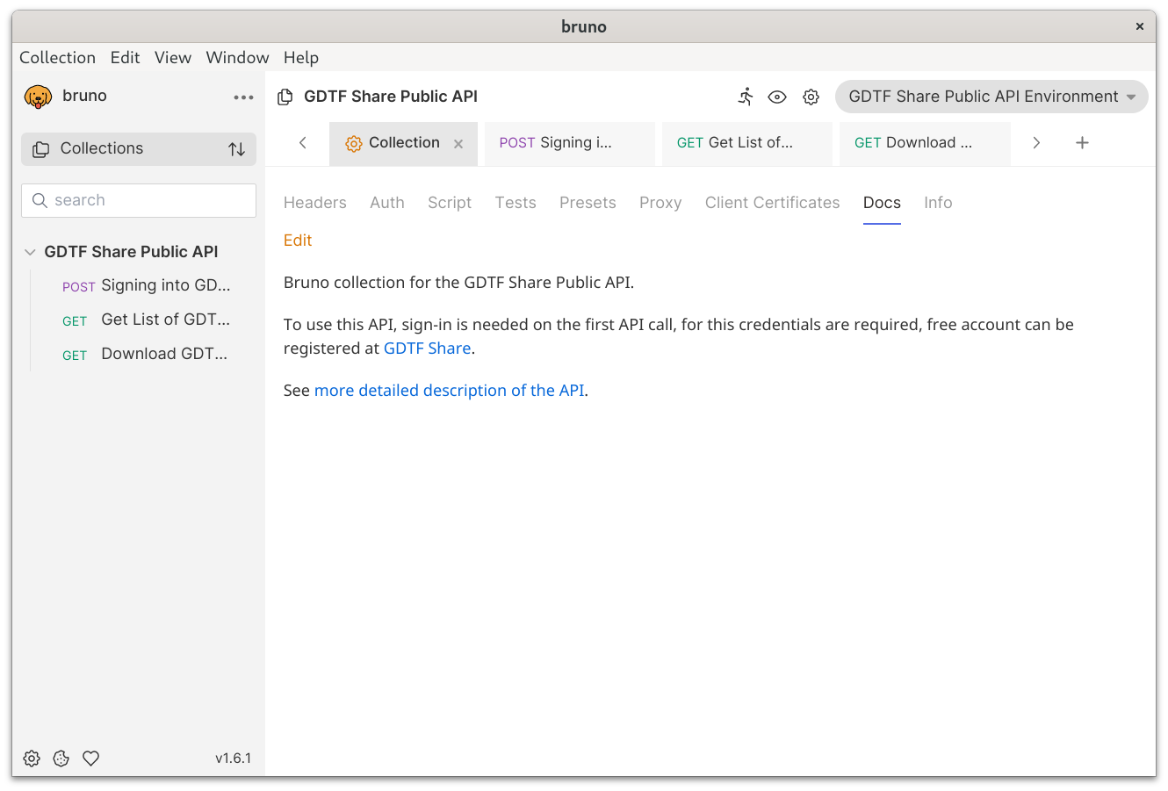Click the GDTF Share Public API title
Image resolution: width=1168 pixels, height=791 pixels.
[391, 97]
